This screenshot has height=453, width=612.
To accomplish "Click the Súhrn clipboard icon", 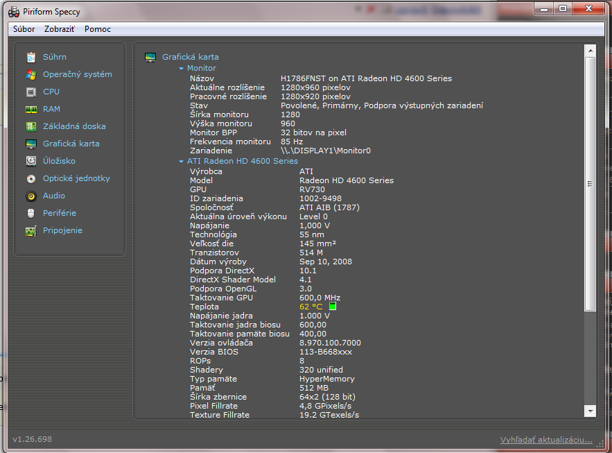I will (x=31, y=58).
